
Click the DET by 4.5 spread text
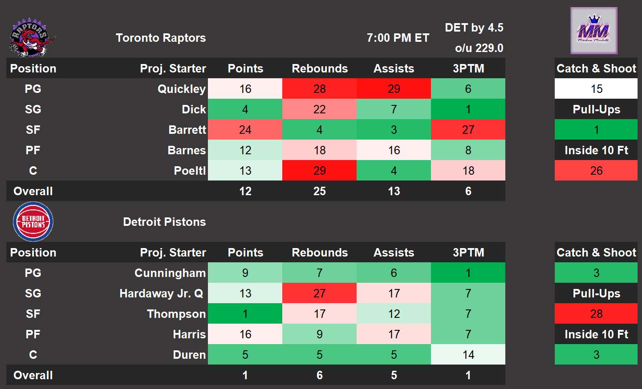click(474, 28)
